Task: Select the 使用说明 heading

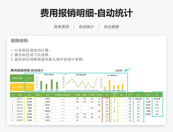Action: tap(20, 41)
